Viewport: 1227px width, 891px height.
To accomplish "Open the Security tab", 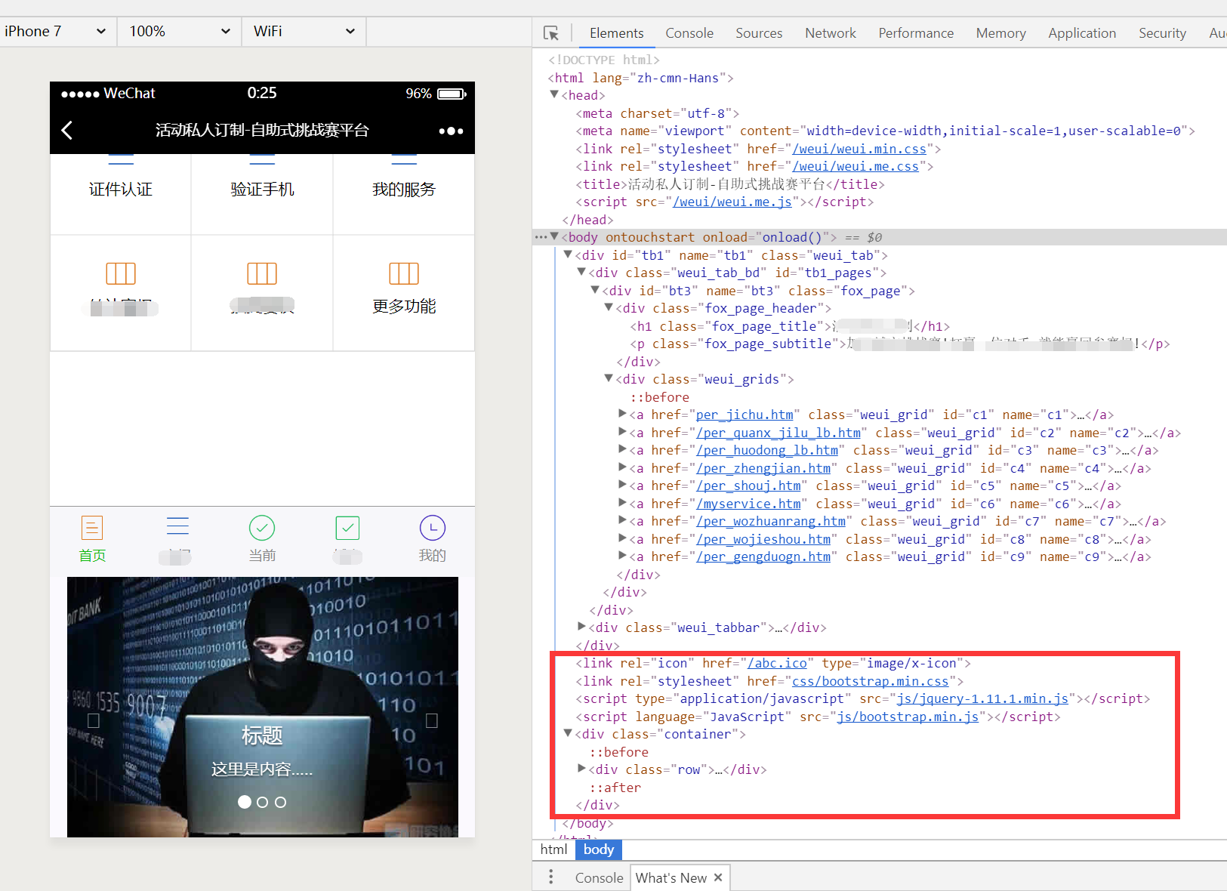I will click(1162, 33).
